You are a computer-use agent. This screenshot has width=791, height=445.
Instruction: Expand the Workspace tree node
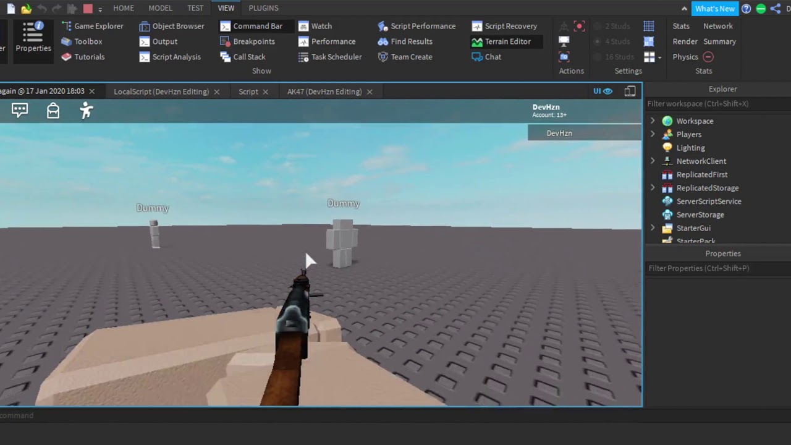click(x=653, y=121)
